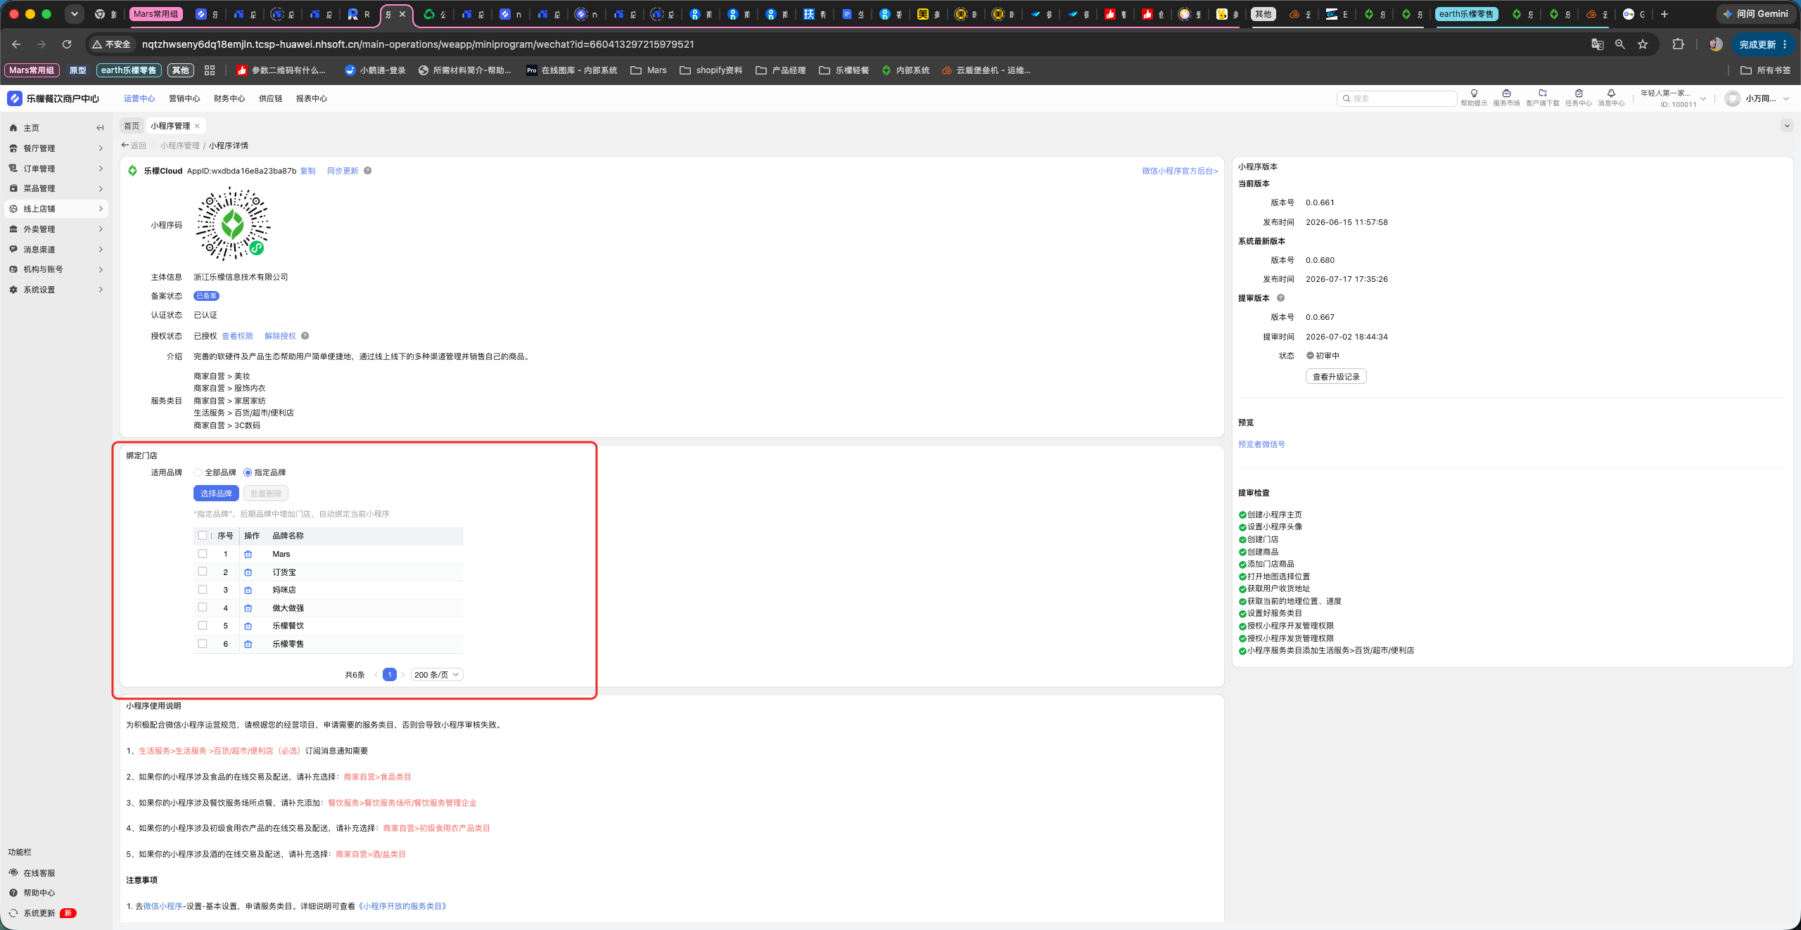This screenshot has height=930, width=1801.
Task: Collapse the sidebar with the arrow icon
Action: [x=100, y=128]
